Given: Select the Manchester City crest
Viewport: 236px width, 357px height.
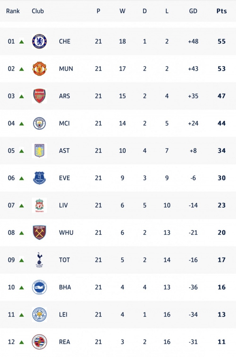Looking at the screenshot, I should [39, 123].
